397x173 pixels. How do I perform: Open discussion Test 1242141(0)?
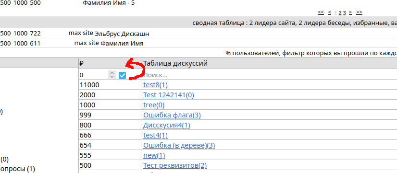click(169, 95)
